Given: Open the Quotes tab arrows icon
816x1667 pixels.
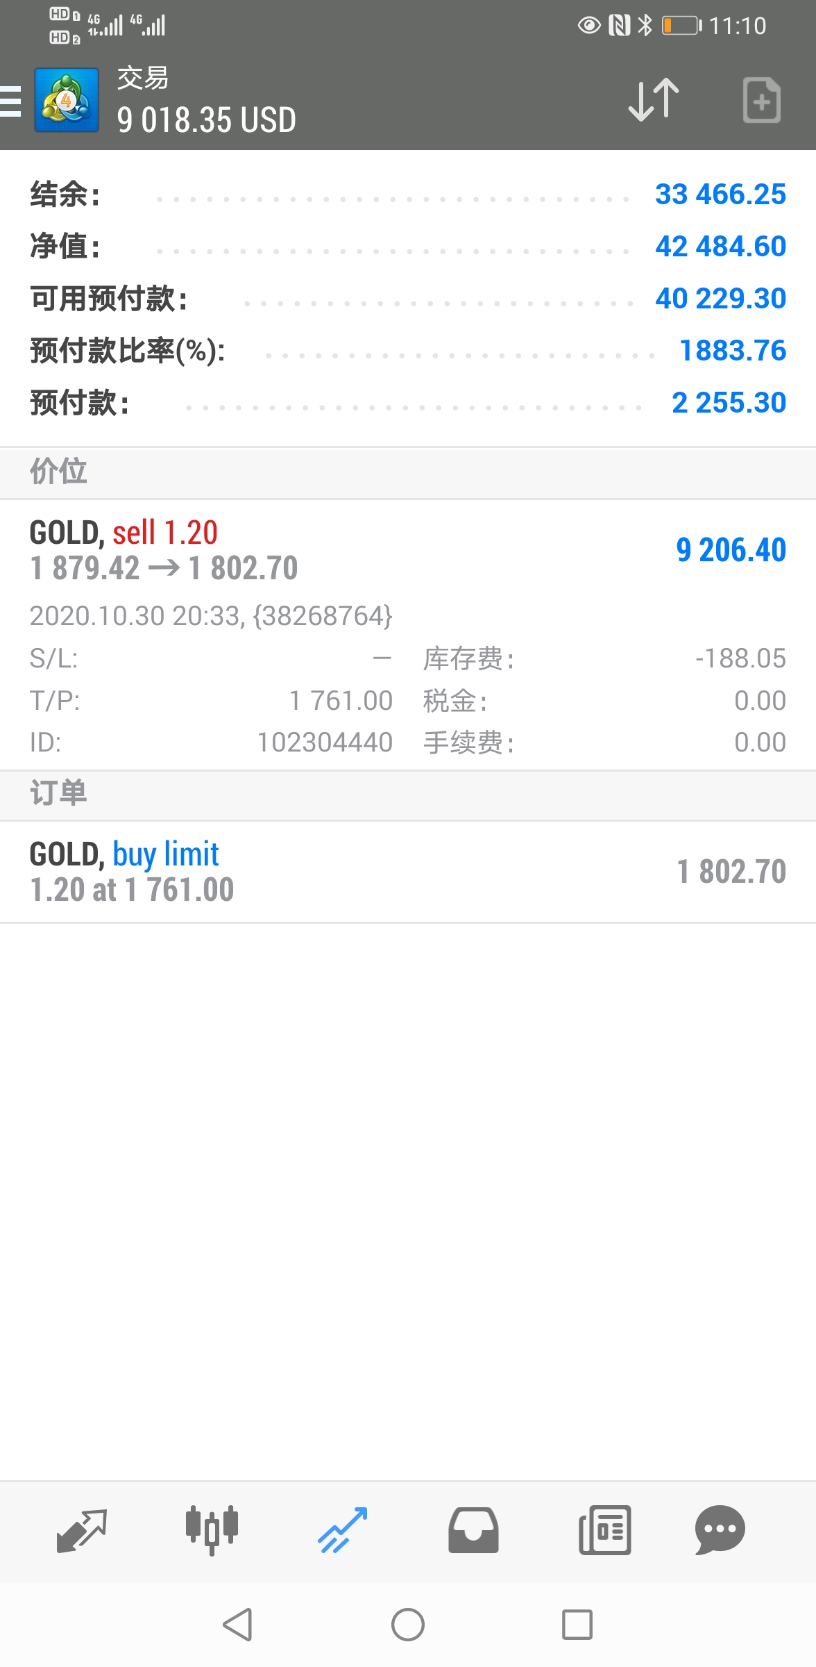Looking at the screenshot, I should [82, 1530].
